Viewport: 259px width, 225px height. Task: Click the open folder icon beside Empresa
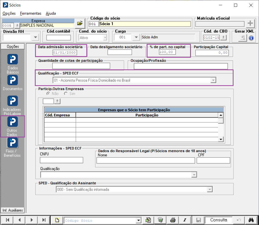pyautogui.click(x=80, y=23)
